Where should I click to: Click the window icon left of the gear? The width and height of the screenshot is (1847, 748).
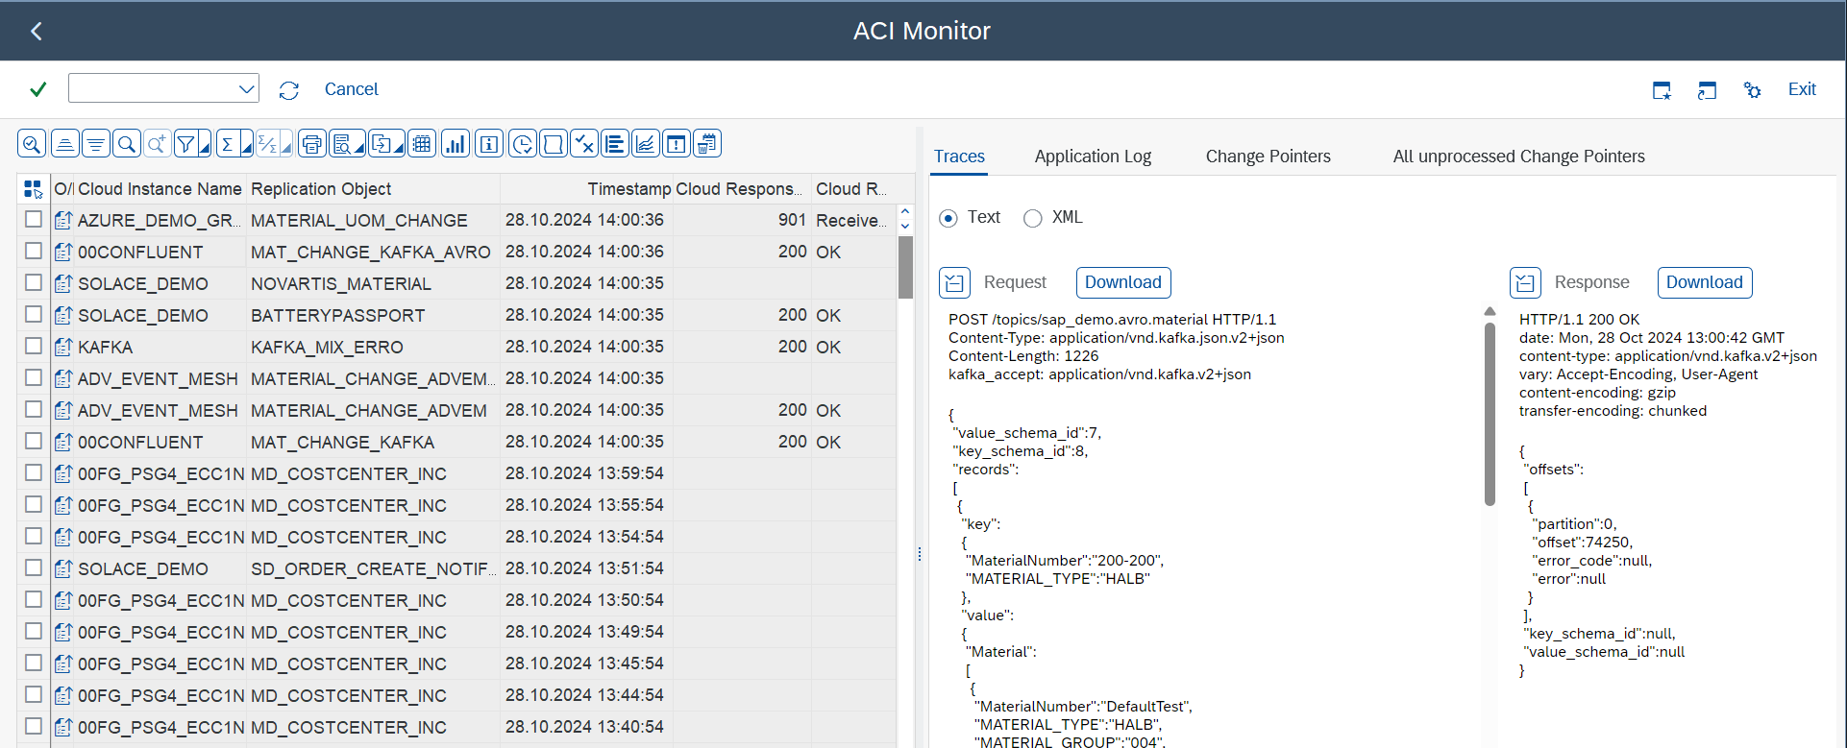pyautogui.click(x=1707, y=90)
